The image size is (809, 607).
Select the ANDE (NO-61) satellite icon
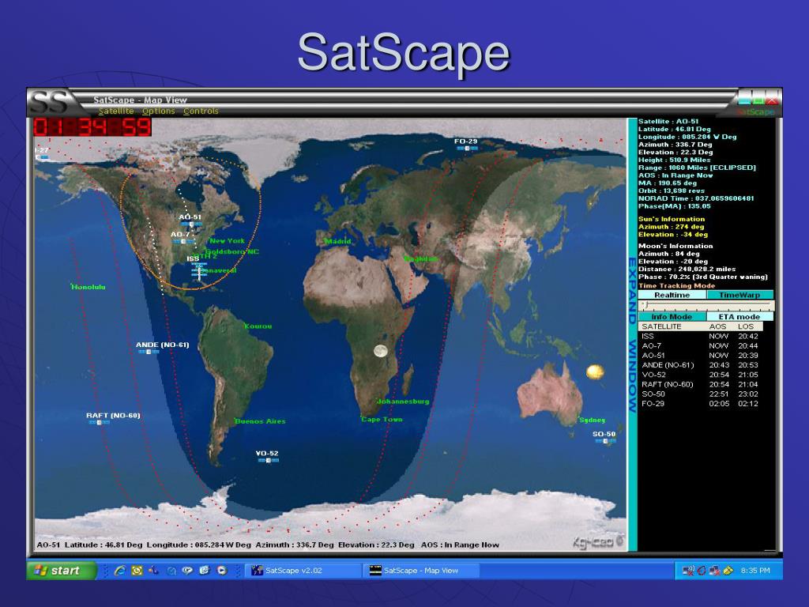click(149, 352)
